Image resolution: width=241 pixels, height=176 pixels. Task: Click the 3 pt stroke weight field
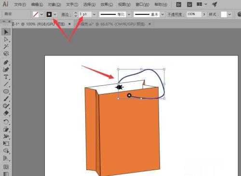[85, 14]
